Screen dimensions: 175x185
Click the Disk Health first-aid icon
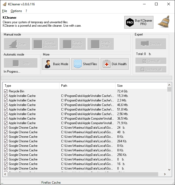(x=107, y=64)
